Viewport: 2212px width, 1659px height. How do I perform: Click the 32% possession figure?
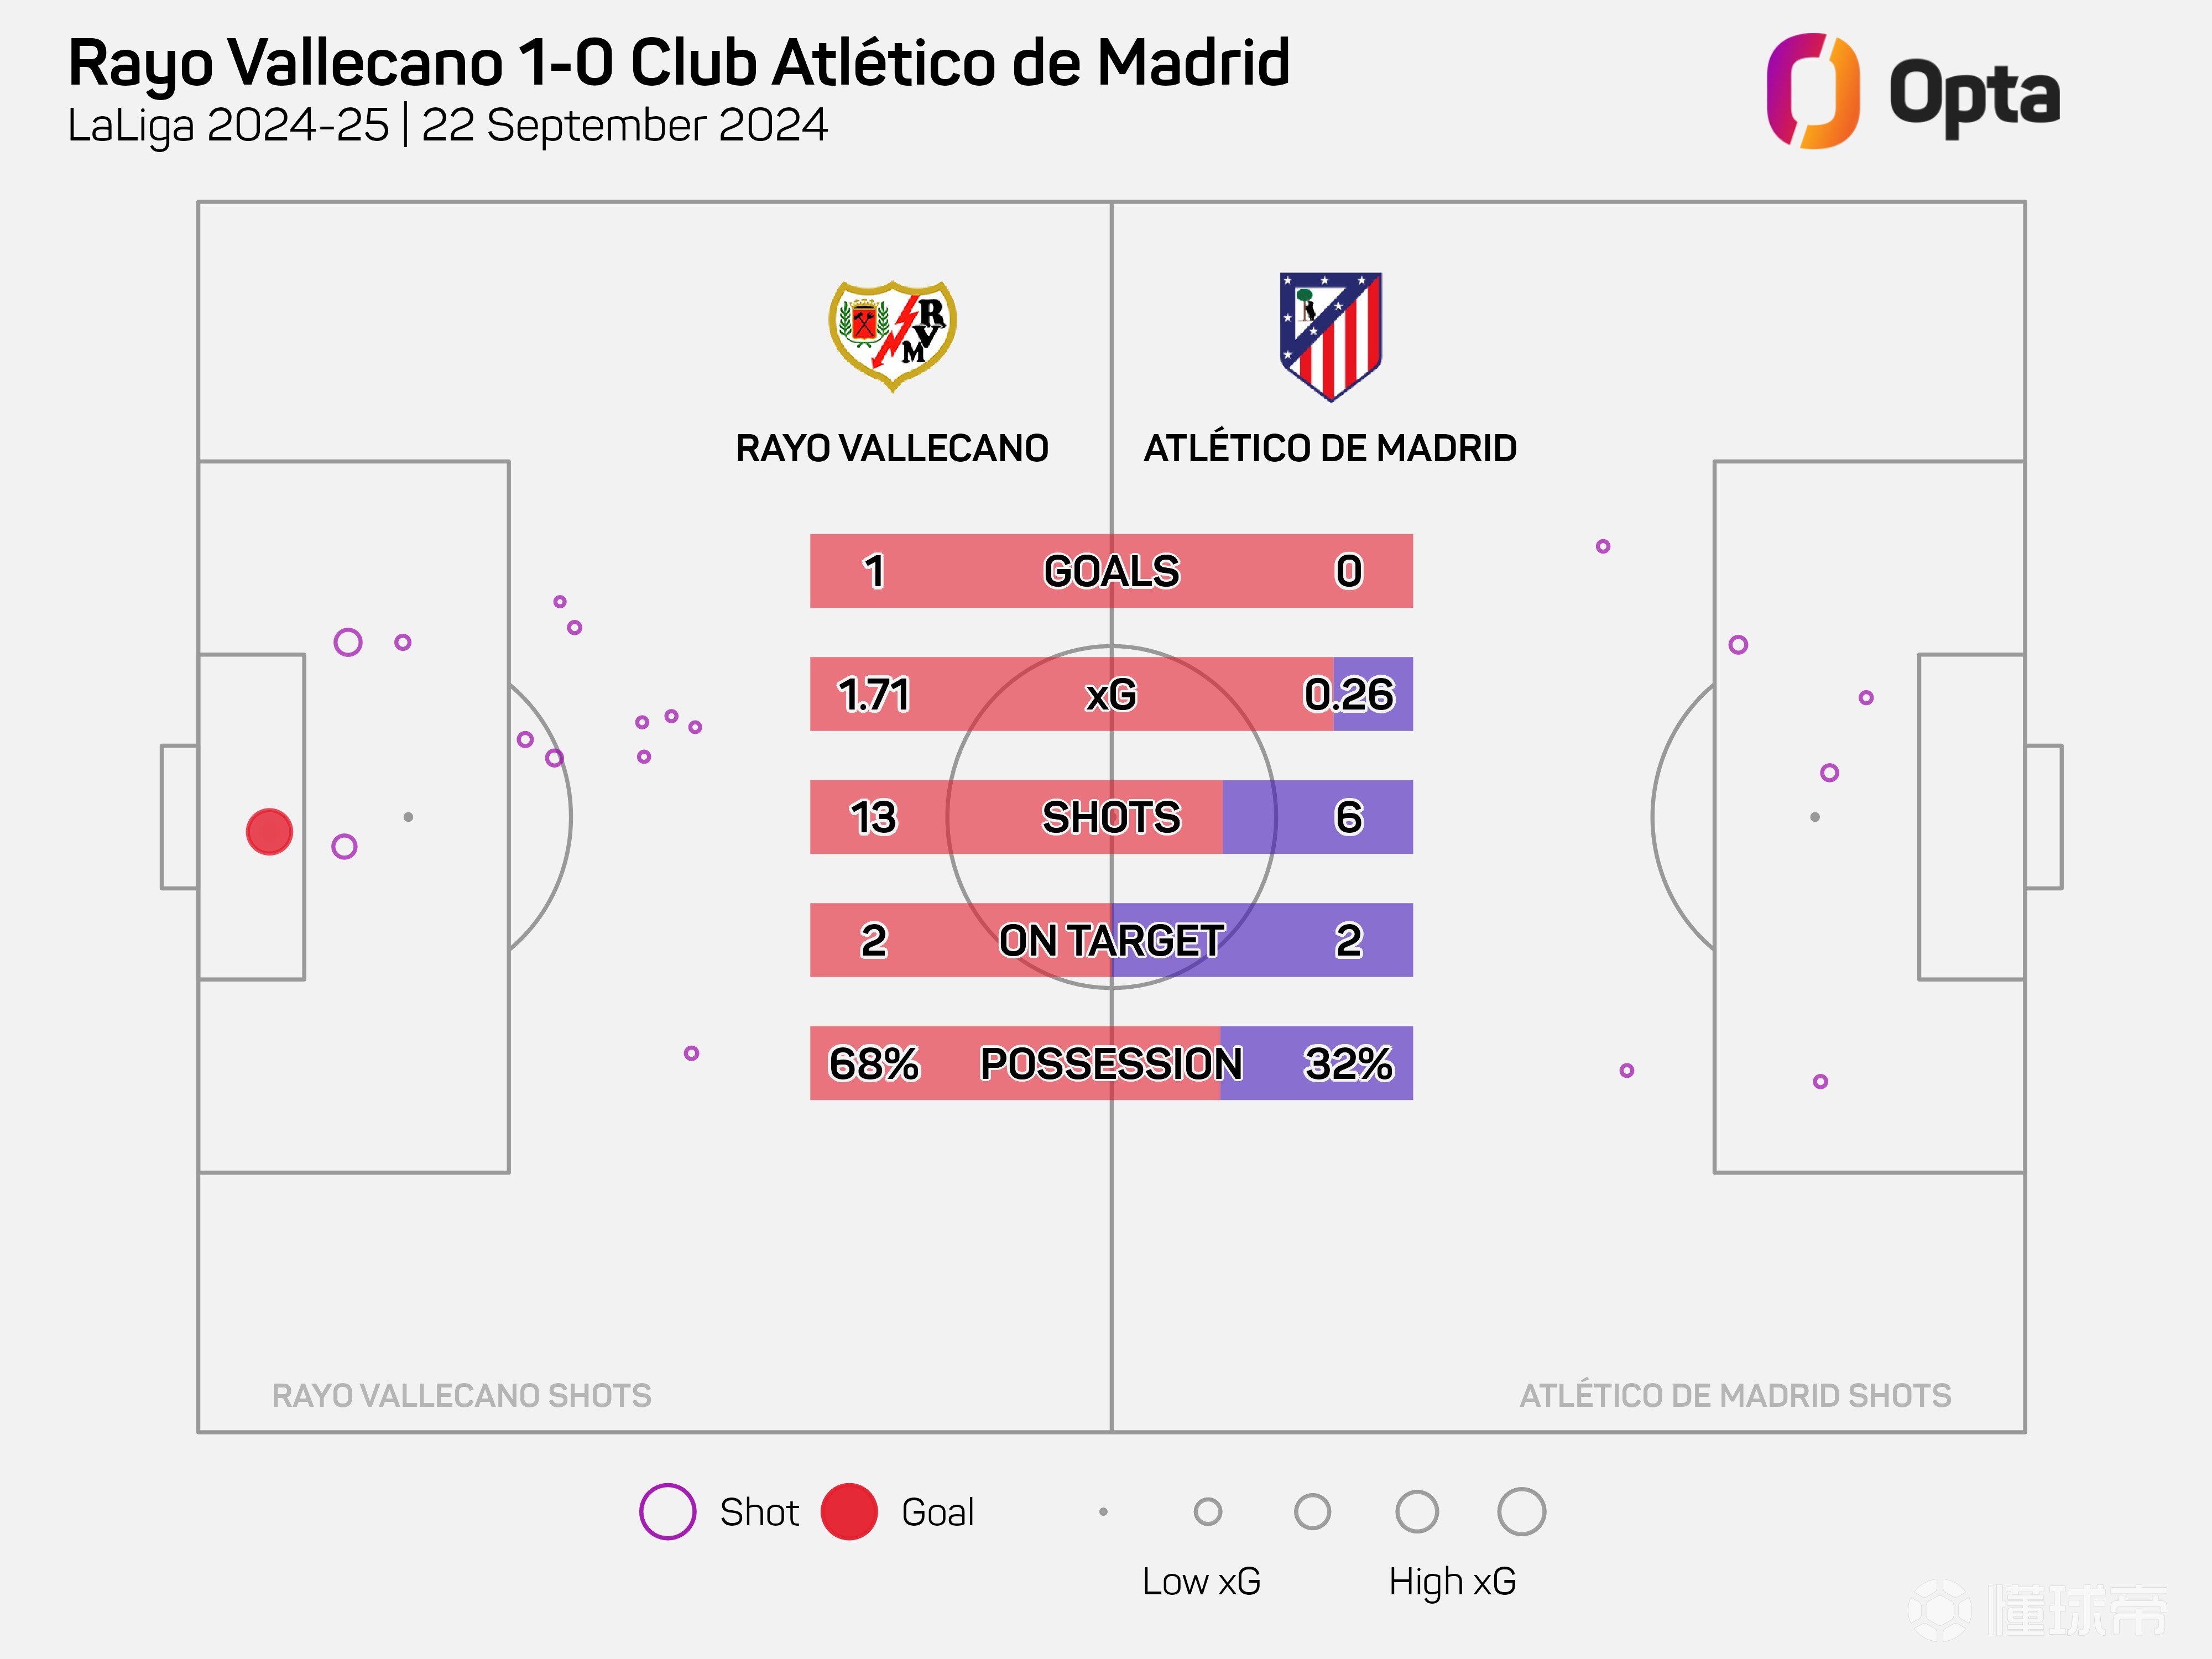[1348, 1064]
